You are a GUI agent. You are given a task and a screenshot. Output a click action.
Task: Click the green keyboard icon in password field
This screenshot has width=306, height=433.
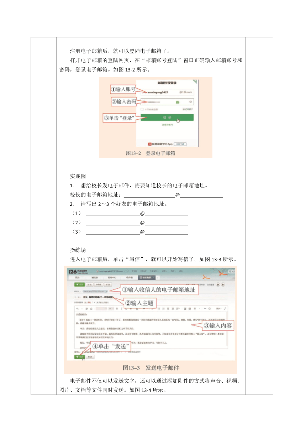pyautogui.click(x=178, y=102)
